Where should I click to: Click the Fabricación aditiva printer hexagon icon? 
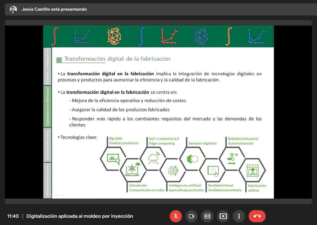253,171
